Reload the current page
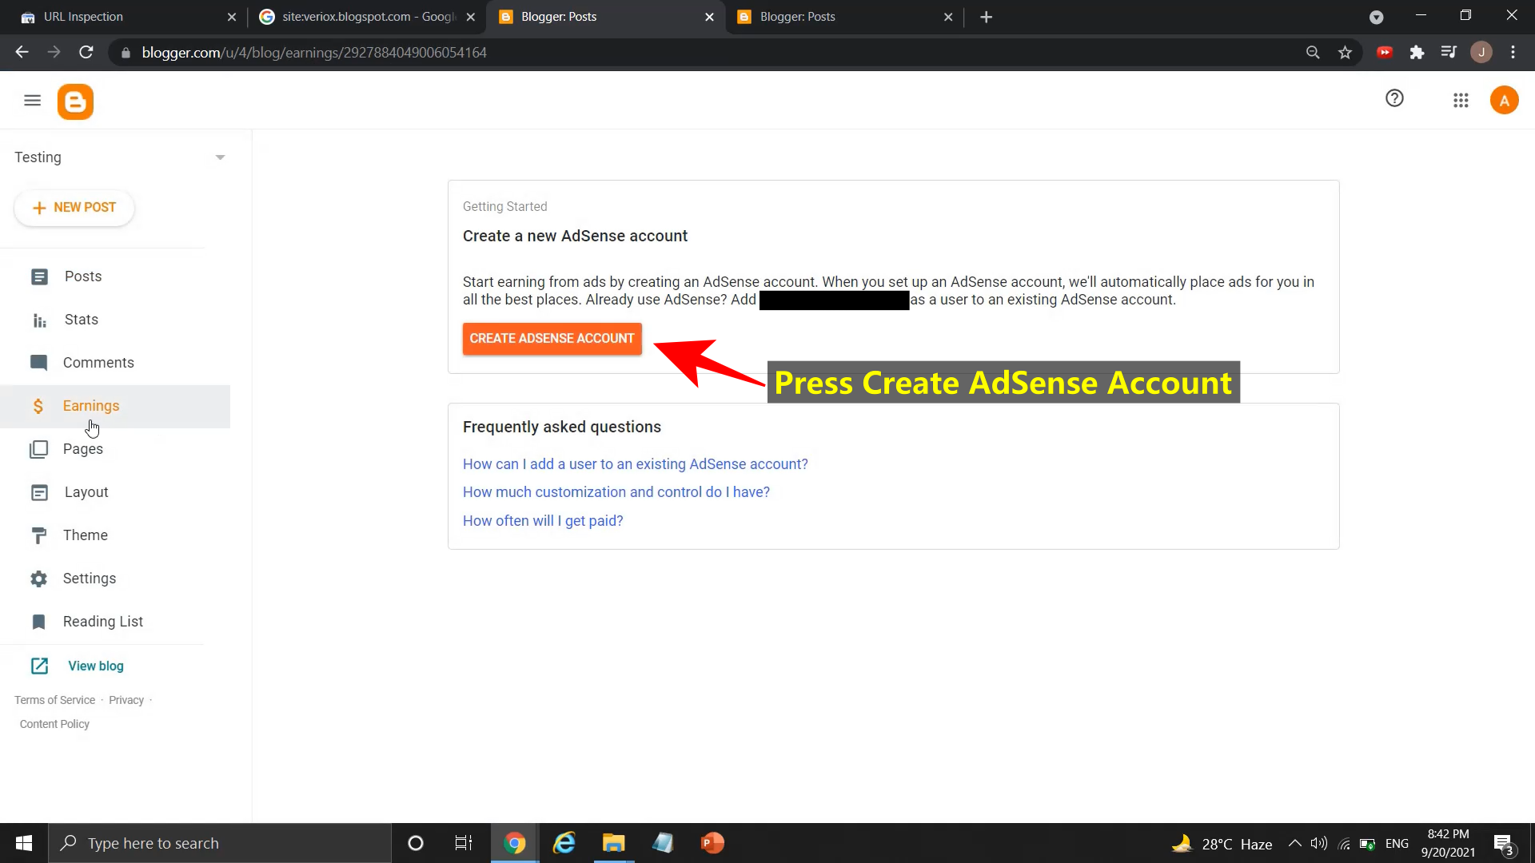Image resolution: width=1535 pixels, height=863 pixels. (86, 52)
